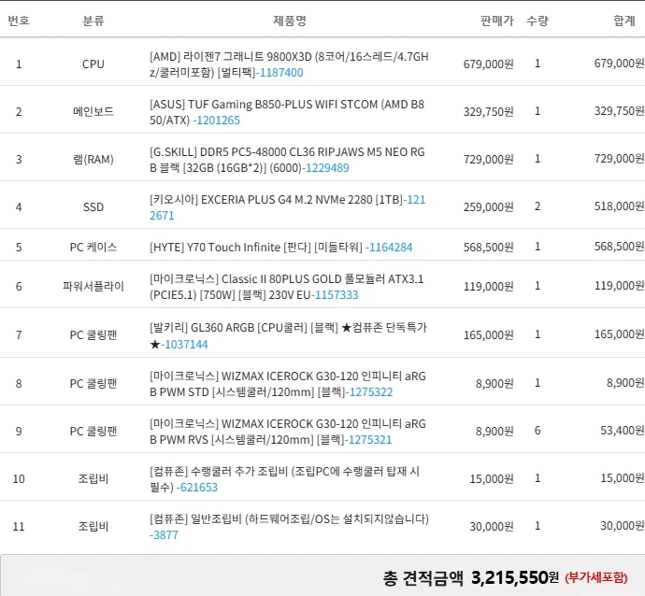
Task: Click the HYTE Y70 Touch Infinite product name
Action: tap(257, 248)
